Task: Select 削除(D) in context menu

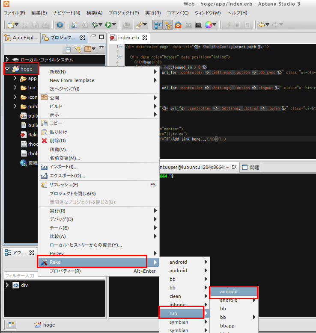Action: click(99, 141)
